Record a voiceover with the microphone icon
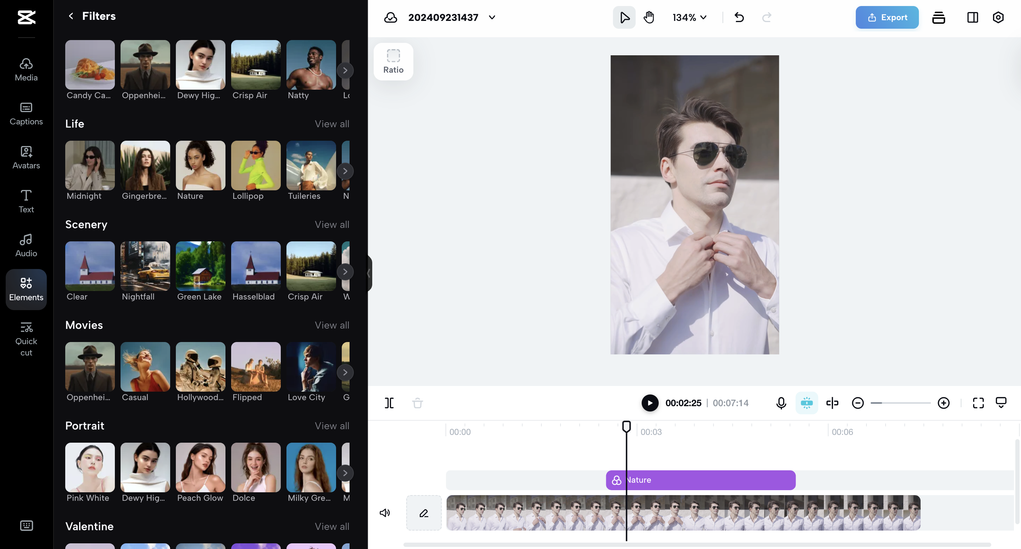This screenshot has width=1021, height=549. click(780, 403)
